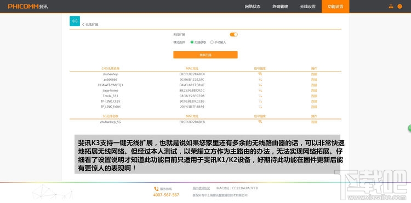Connect to Tenda_333 network
The width and height of the screenshot is (411, 203).
click(x=314, y=95)
